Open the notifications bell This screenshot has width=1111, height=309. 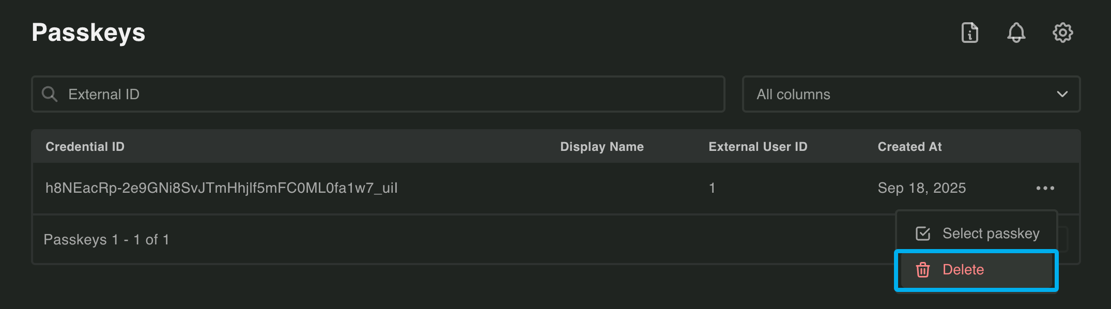click(1016, 33)
